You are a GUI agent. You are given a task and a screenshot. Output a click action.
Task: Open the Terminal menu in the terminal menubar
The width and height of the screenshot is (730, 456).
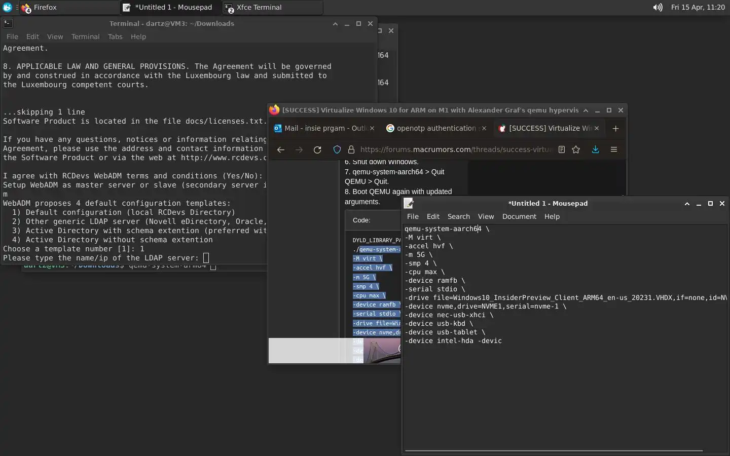[x=85, y=36]
